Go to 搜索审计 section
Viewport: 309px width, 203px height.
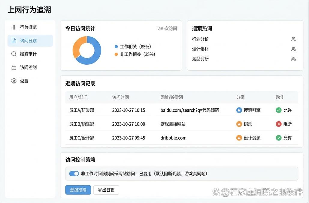tap(30, 54)
